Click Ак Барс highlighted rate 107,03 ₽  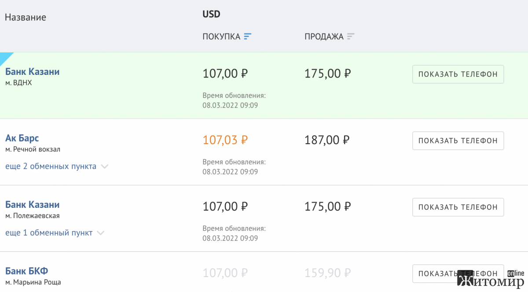tap(225, 140)
